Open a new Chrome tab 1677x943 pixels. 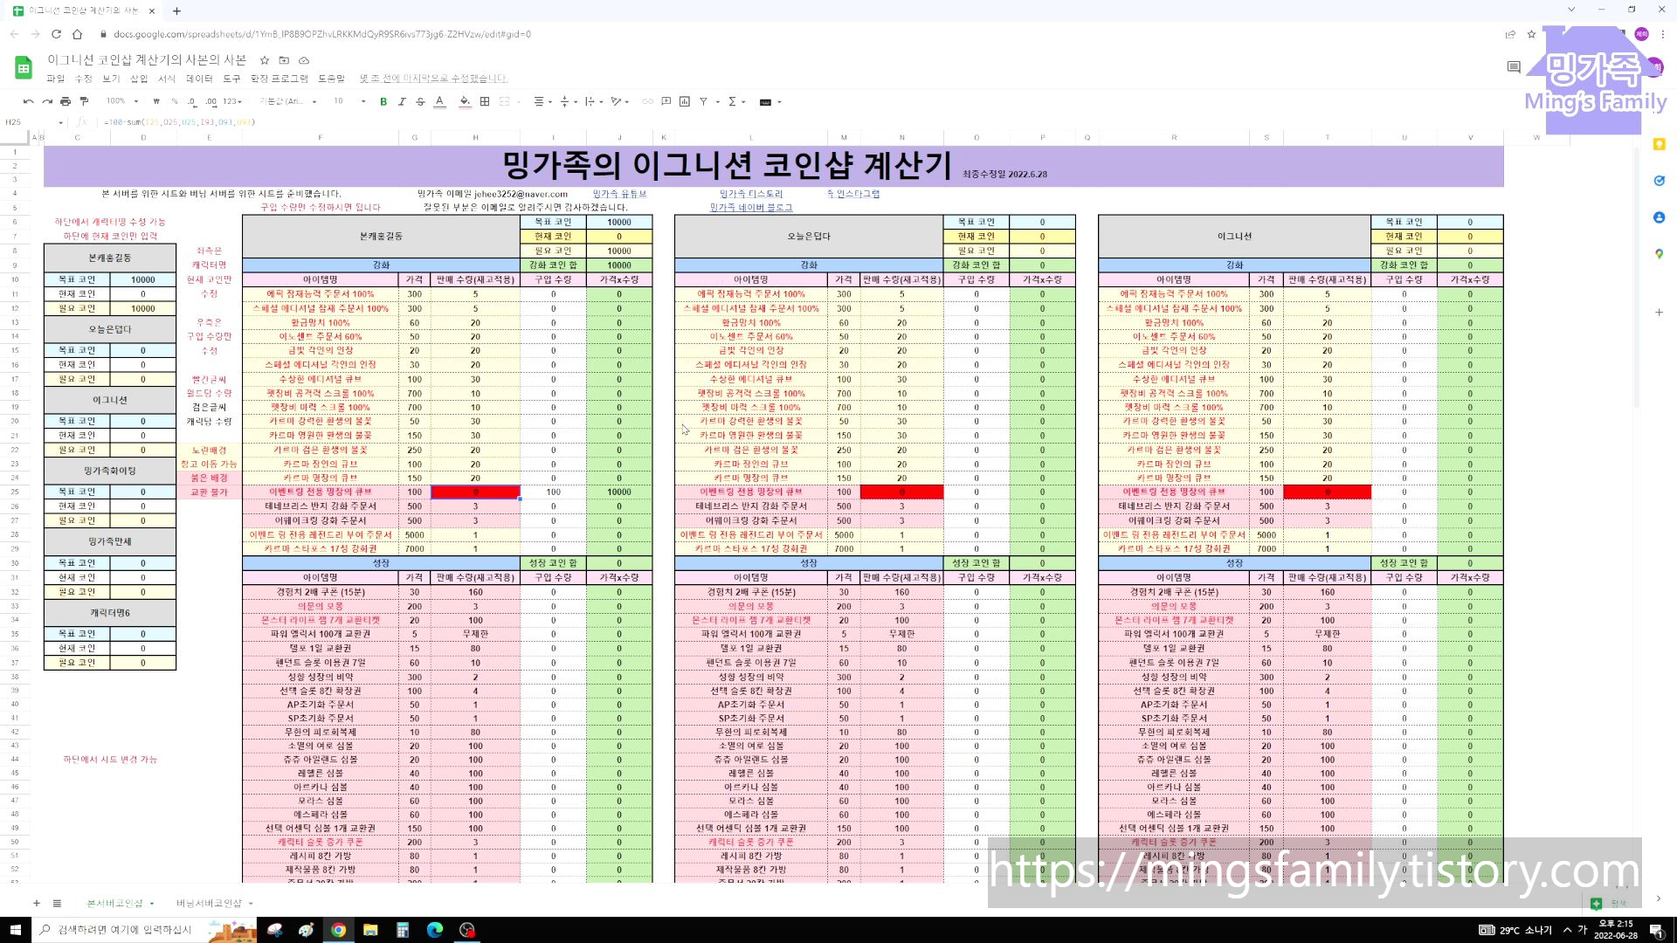pos(176,11)
